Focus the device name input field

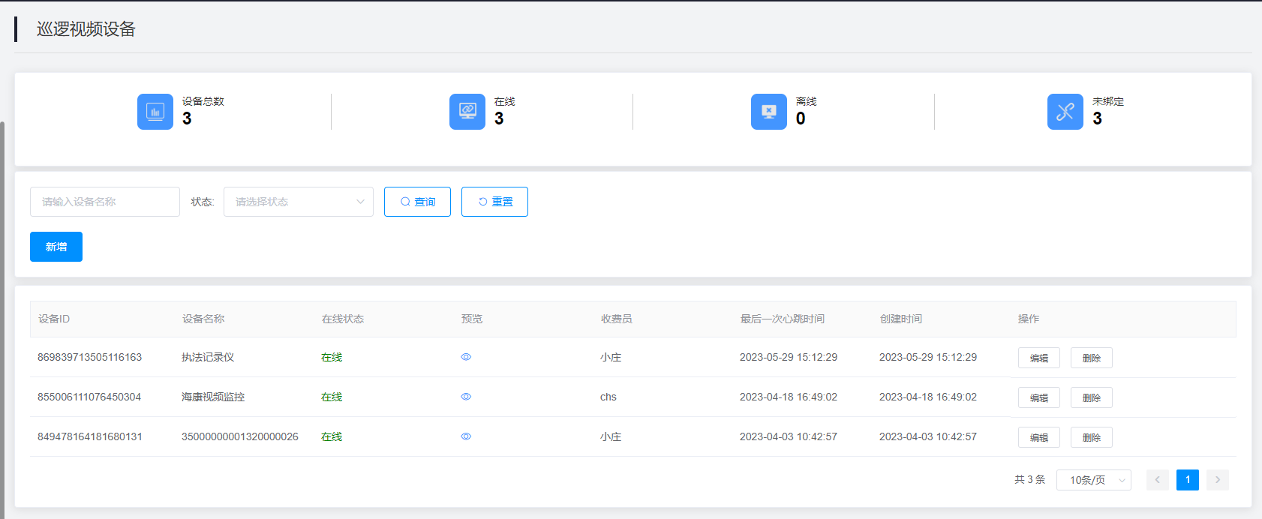105,202
